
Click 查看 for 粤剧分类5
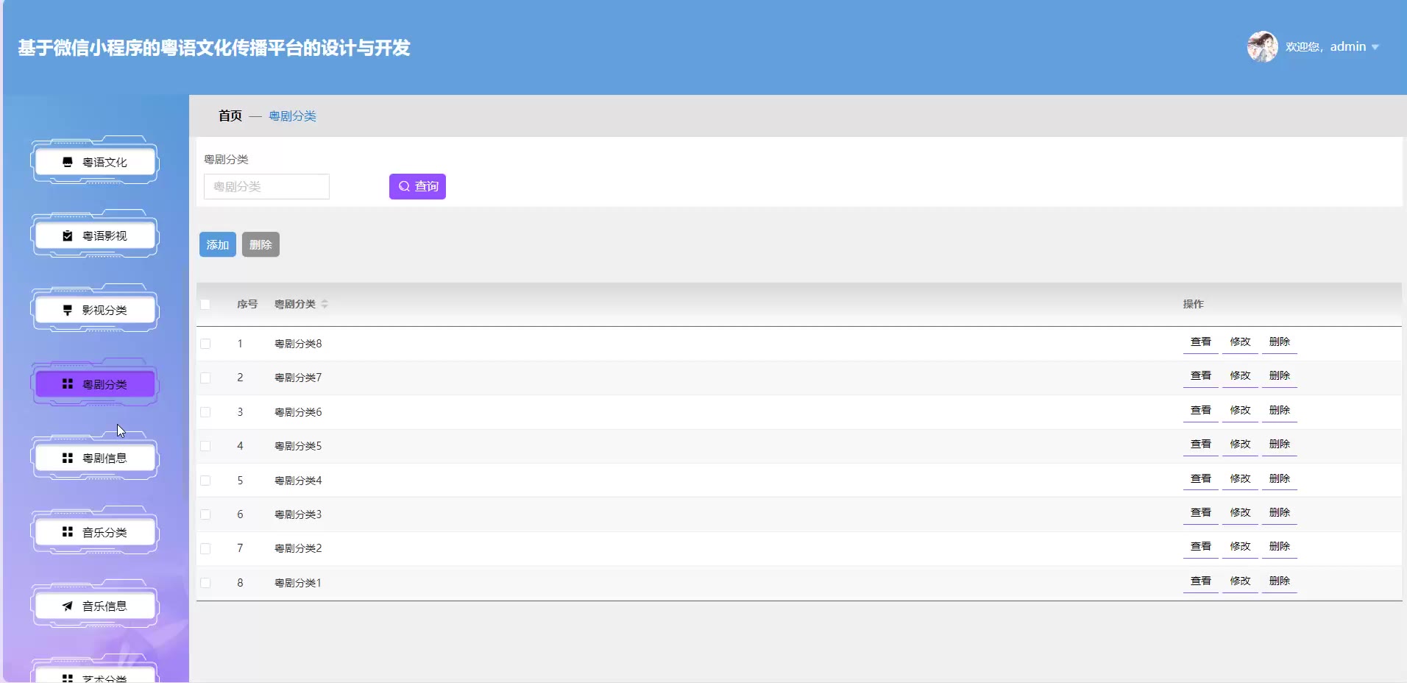1201,445
